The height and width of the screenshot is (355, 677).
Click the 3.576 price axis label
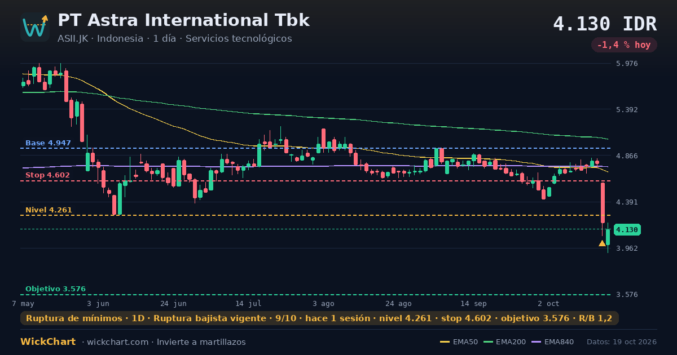tap(627, 295)
